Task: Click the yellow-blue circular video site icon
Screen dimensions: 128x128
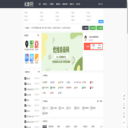Action: point(59,88)
